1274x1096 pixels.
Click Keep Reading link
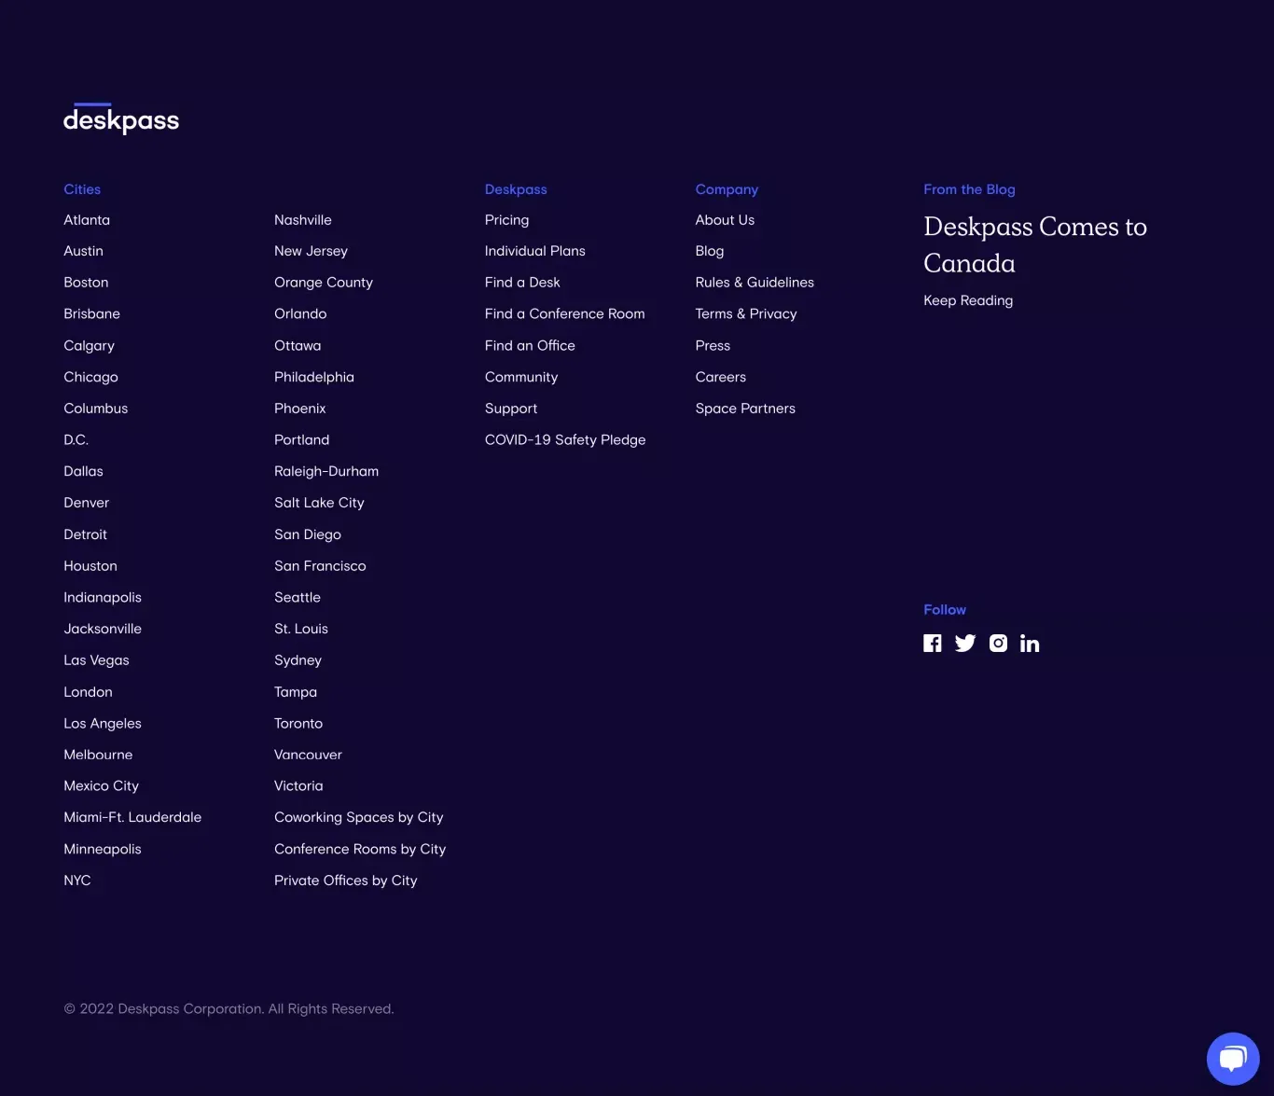tap(968, 300)
